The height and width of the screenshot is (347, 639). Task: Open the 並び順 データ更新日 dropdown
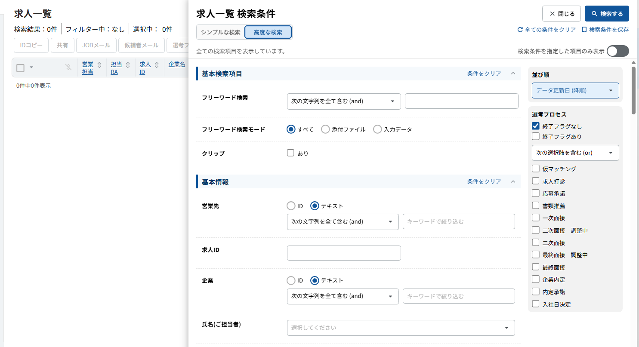575,90
